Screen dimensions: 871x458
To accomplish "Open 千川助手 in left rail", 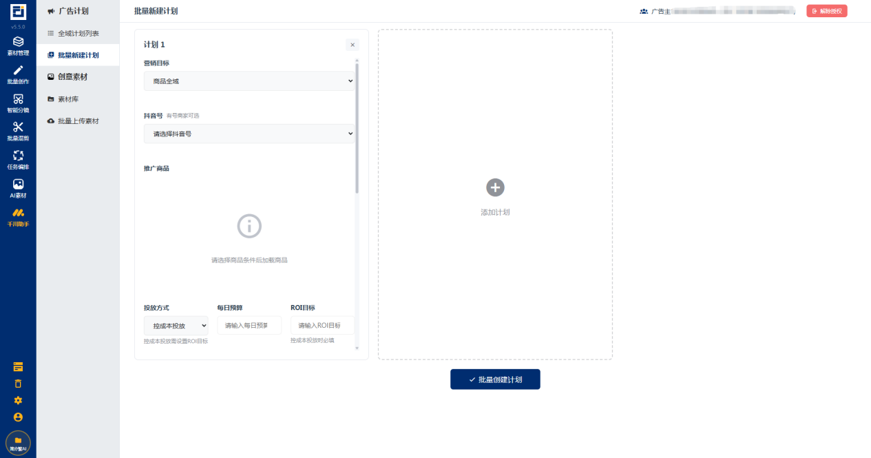I will pyautogui.click(x=18, y=218).
